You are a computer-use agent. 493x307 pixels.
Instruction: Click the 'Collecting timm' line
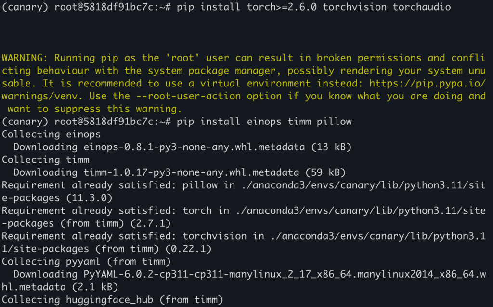pyautogui.click(x=46, y=160)
